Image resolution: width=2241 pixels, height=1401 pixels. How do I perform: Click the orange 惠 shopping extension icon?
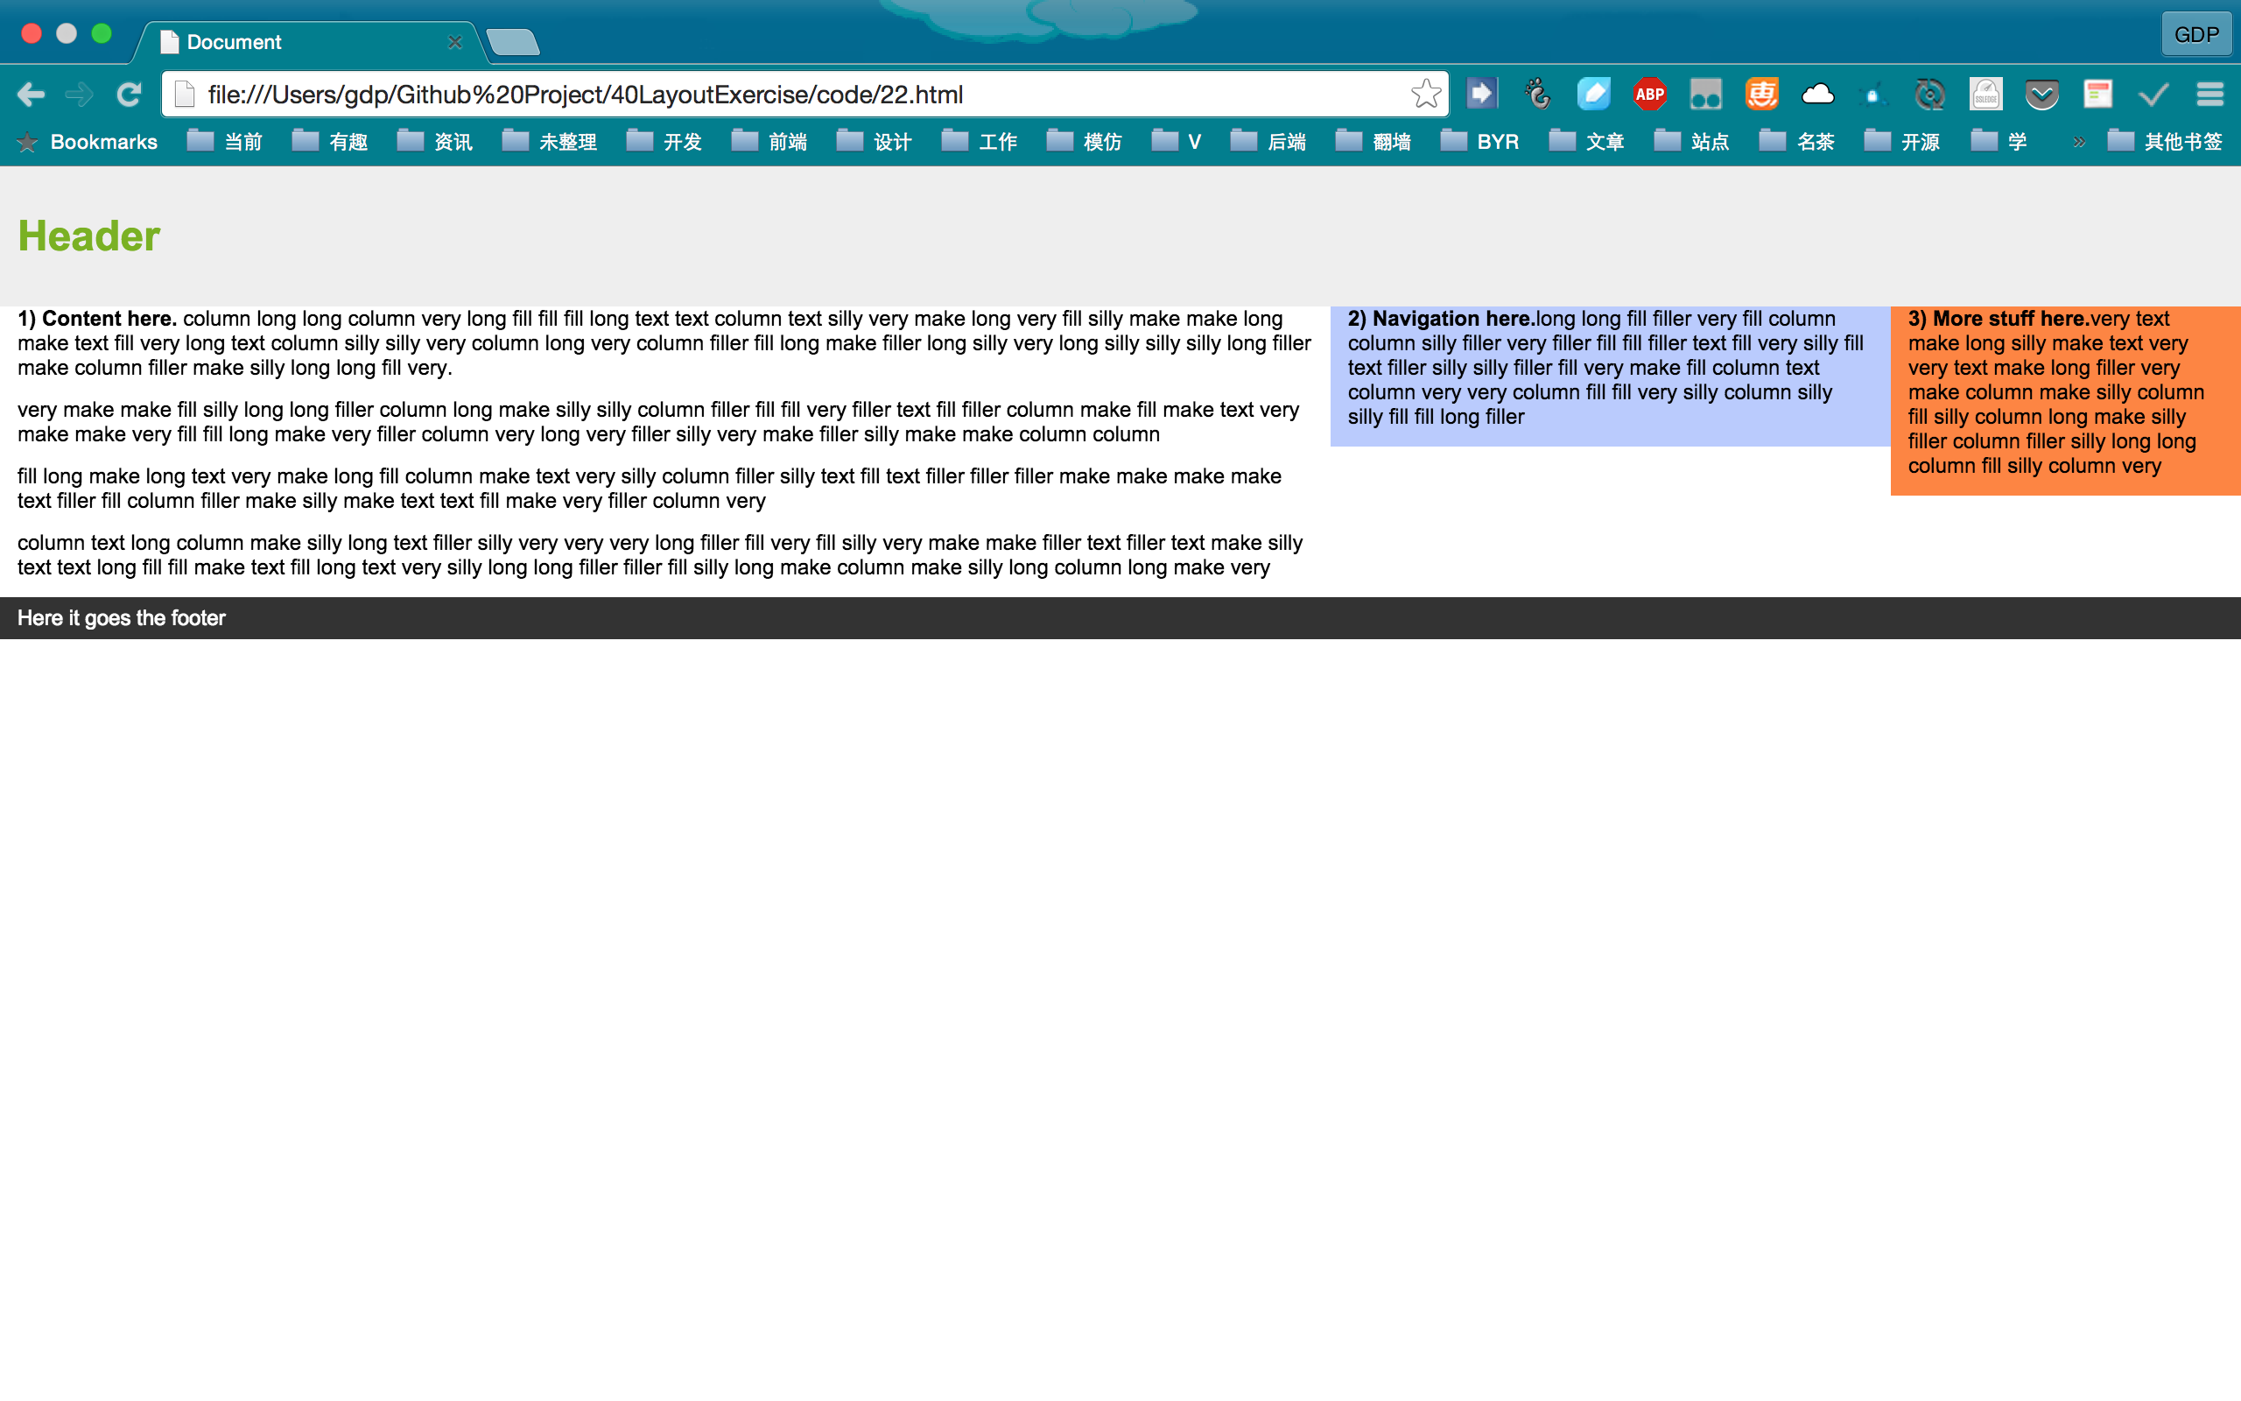1761,94
